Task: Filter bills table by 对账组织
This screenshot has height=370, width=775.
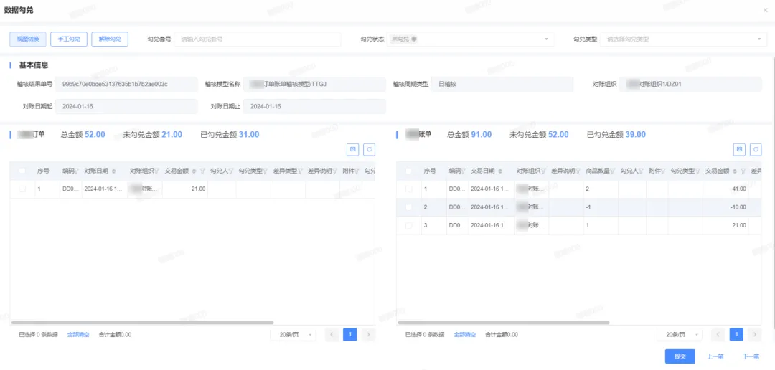Action: 544,171
